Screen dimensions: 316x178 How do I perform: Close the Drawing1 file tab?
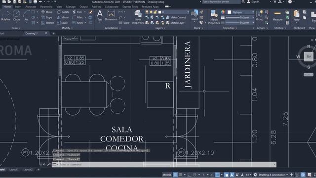[46, 33]
